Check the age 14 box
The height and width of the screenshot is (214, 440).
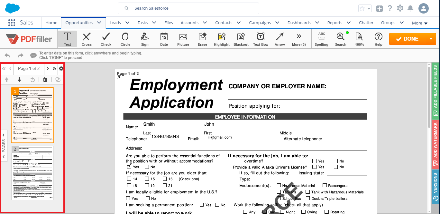click(129, 179)
